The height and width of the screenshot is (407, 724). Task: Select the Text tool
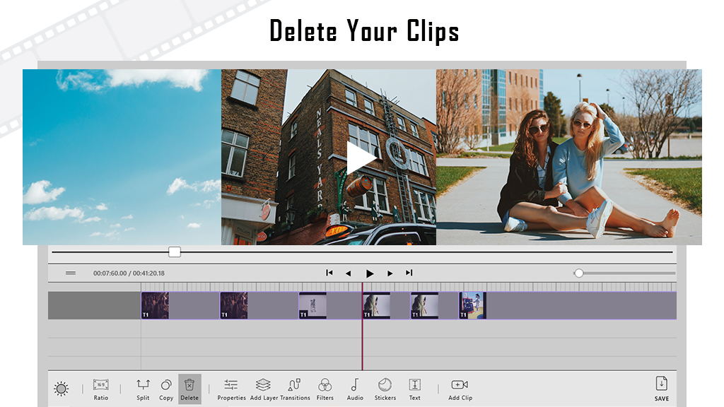415,385
